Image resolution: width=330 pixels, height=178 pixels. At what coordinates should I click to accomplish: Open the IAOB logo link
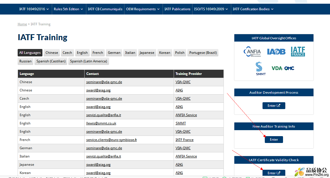[276, 52]
